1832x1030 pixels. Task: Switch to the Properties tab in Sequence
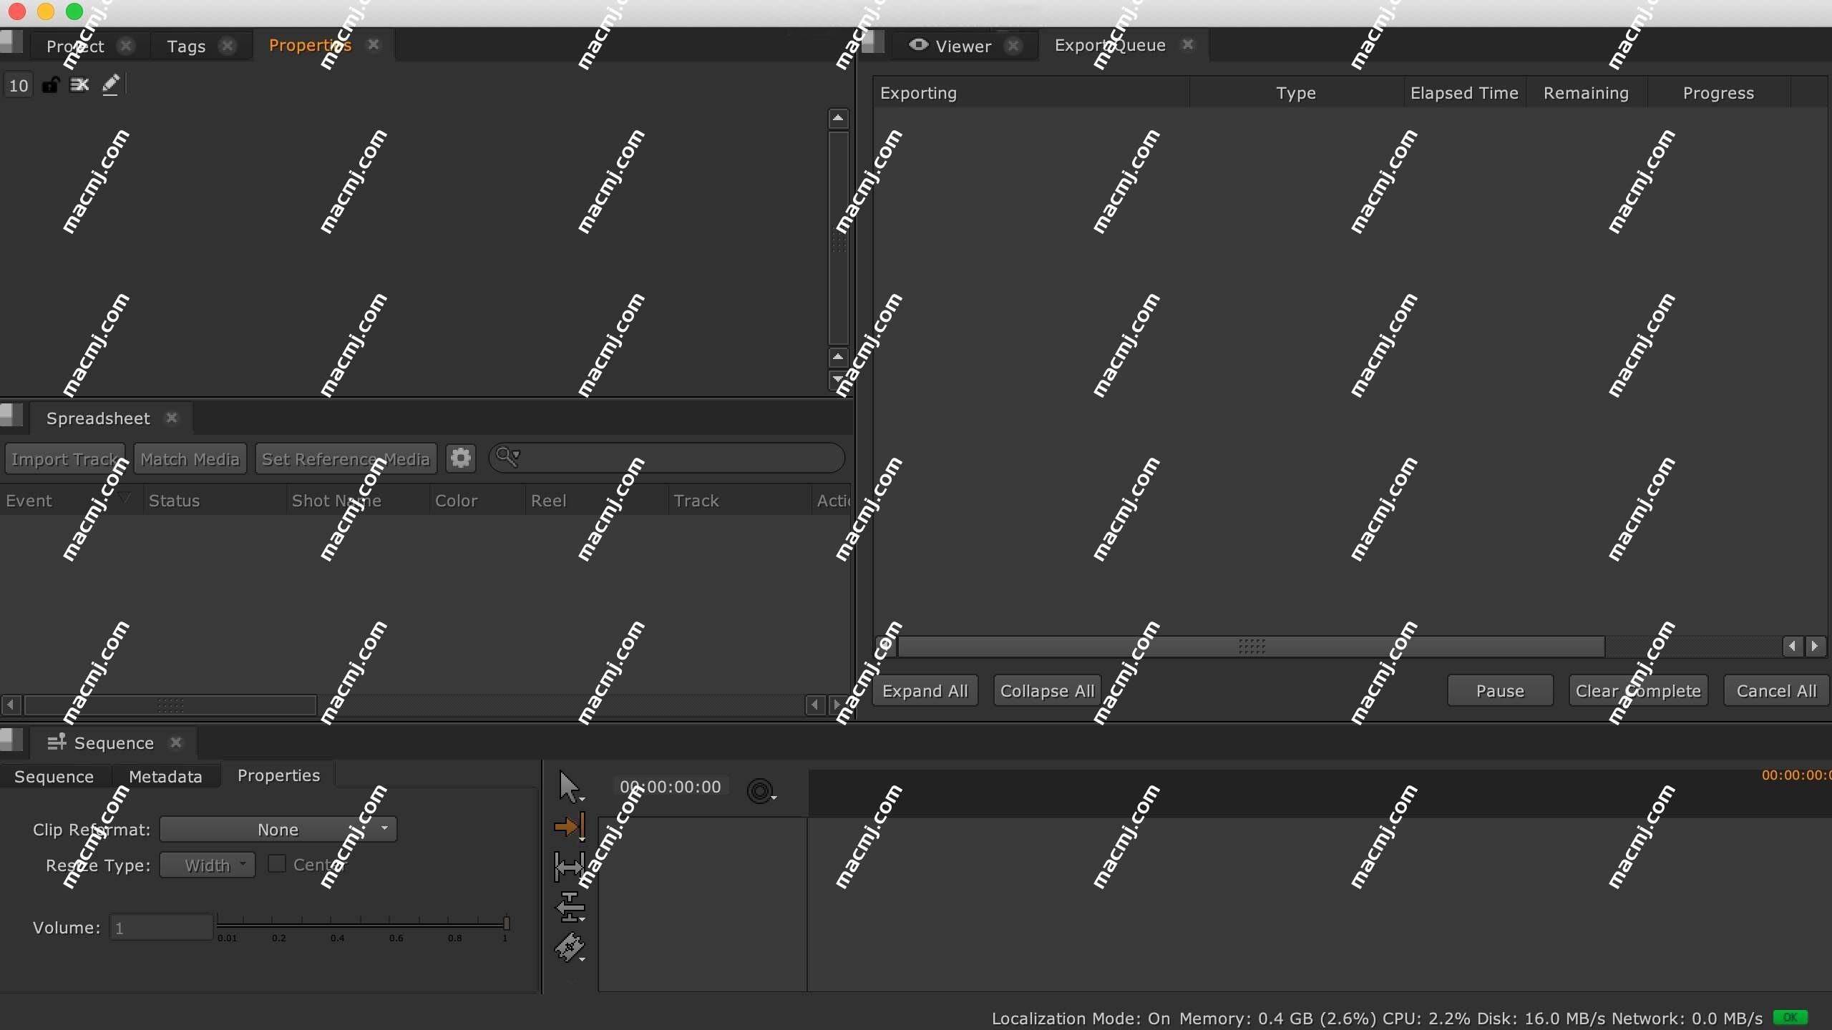pyautogui.click(x=279, y=776)
